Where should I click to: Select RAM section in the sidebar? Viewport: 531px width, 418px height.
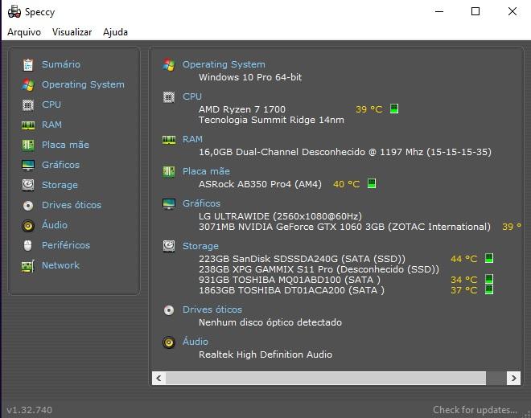(51, 125)
